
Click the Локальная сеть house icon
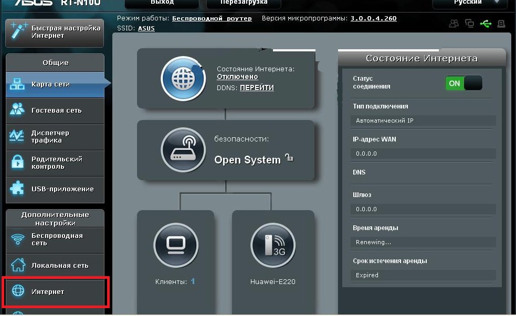[x=18, y=265]
